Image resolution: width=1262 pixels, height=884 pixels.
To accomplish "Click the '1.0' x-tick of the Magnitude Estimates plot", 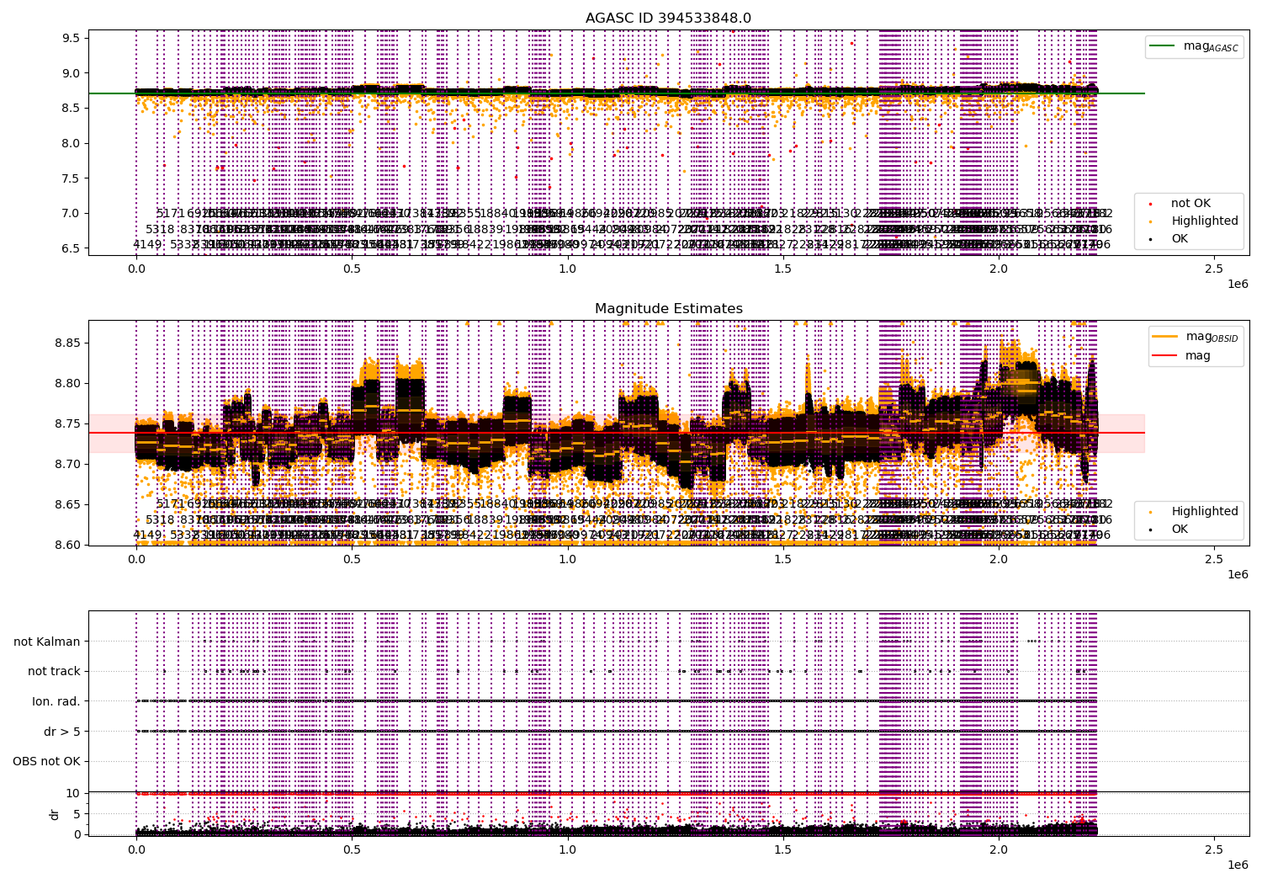I will tap(567, 560).
